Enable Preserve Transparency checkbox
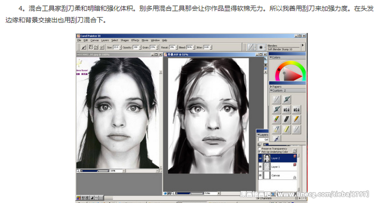The width and height of the screenshot is (388, 203). pos(259,149)
